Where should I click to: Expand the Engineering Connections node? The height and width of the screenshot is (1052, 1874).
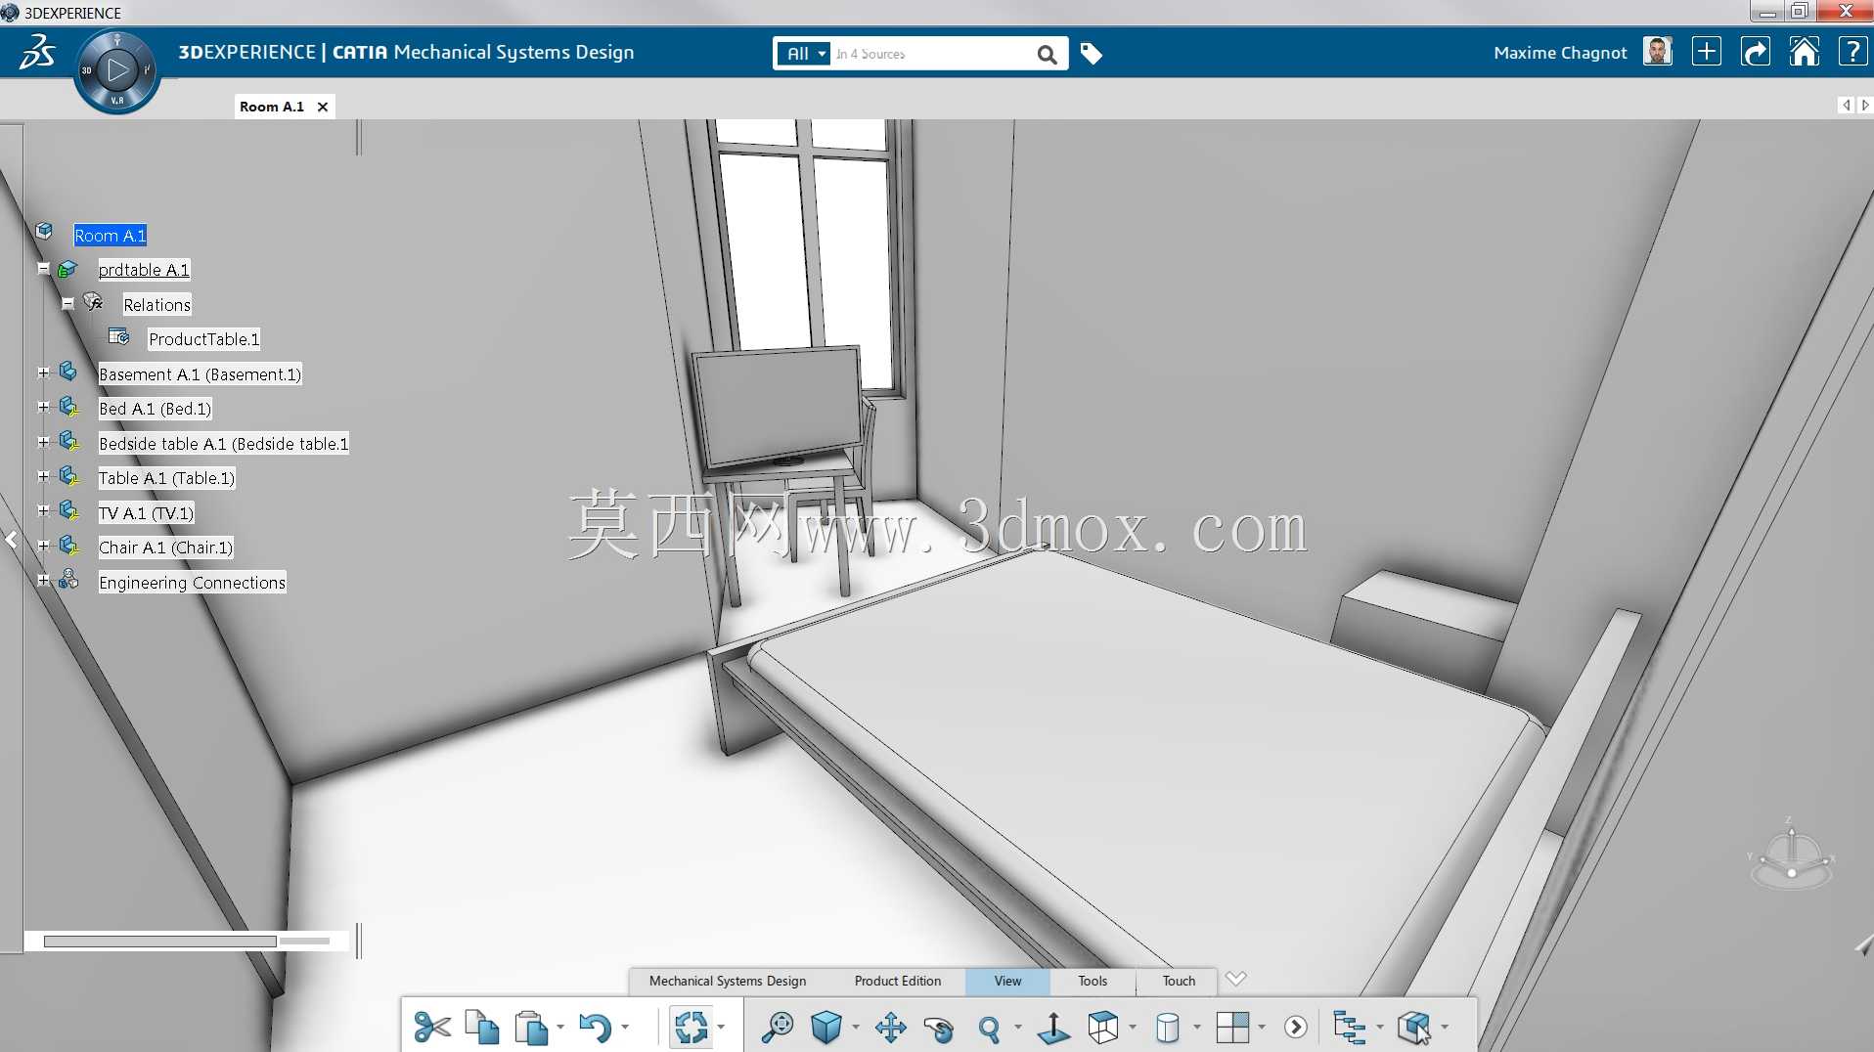pyautogui.click(x=43, y=580)
